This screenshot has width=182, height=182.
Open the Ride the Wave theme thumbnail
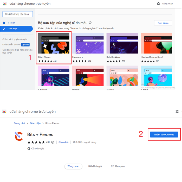[122, 43]
